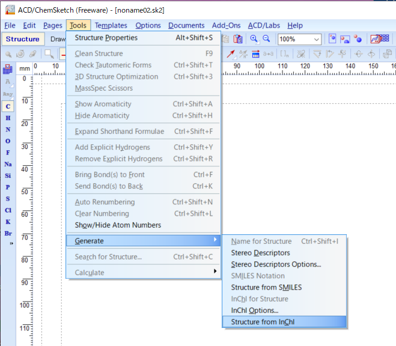Viewport: 396px width, 346px height.
Task: Choose Structure Properties from Tools menu
Action: tap(144, 38)
